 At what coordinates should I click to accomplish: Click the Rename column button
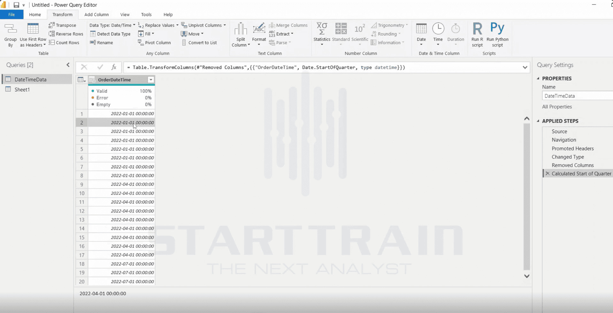[102, 42]
